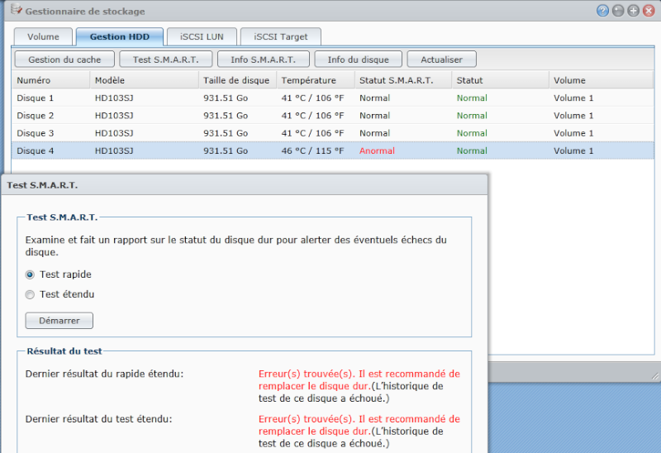Open the iSCSI LUN tab
Image resolution: width=661 pixels, height=453 pixels.
pos(202,36)
